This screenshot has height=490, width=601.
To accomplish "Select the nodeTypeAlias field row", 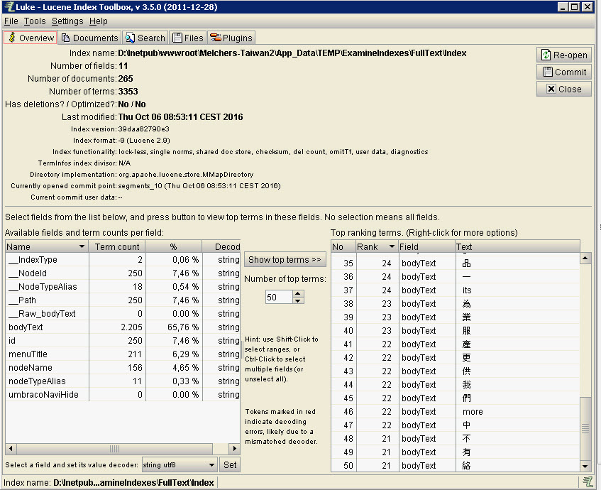I will [123, 381].
